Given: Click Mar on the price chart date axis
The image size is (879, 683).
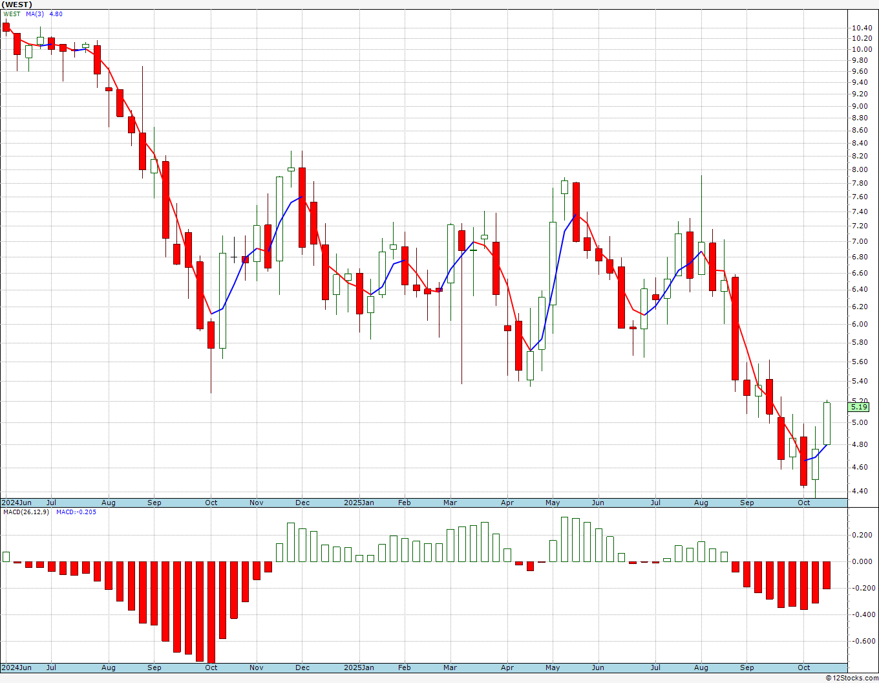Looking at the screenshot, I should [450, 503].
